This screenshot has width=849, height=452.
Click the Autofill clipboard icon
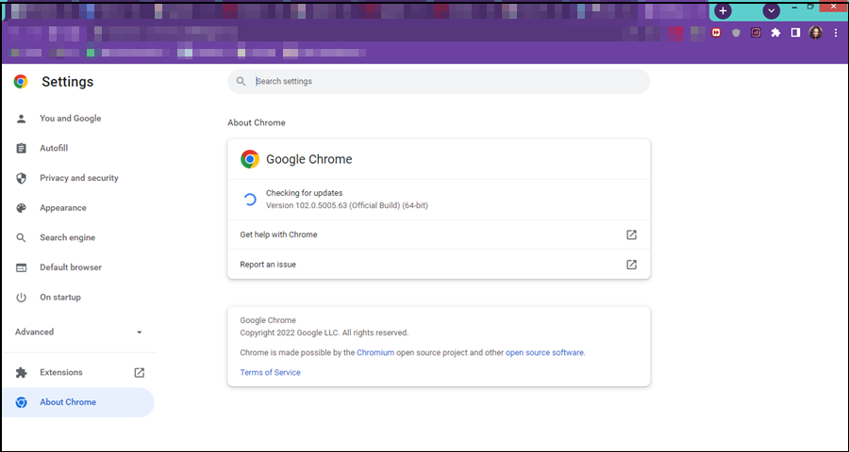click(x=21, y=148)
